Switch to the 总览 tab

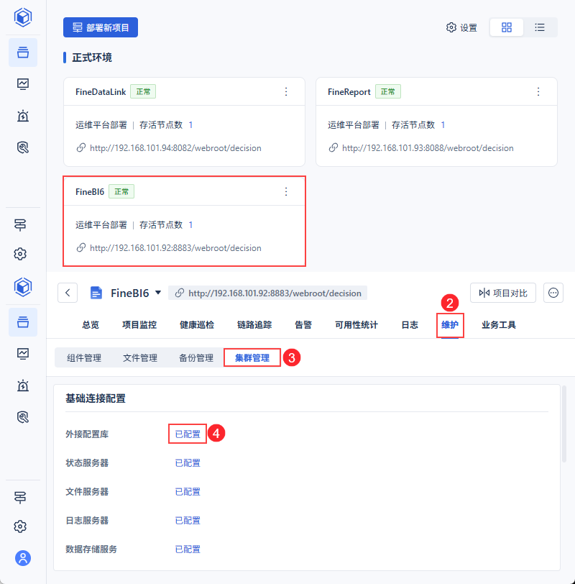tap(91, 325)
